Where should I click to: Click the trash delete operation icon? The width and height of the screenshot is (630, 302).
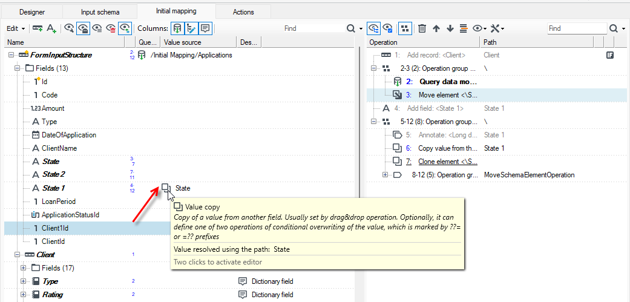tap(422, 28)
